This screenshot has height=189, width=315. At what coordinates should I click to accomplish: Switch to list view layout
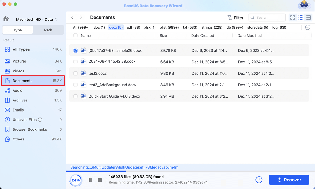(300, 18)
